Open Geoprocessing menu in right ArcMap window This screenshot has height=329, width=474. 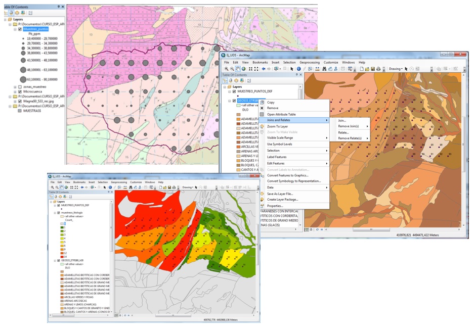coord(309,63)
